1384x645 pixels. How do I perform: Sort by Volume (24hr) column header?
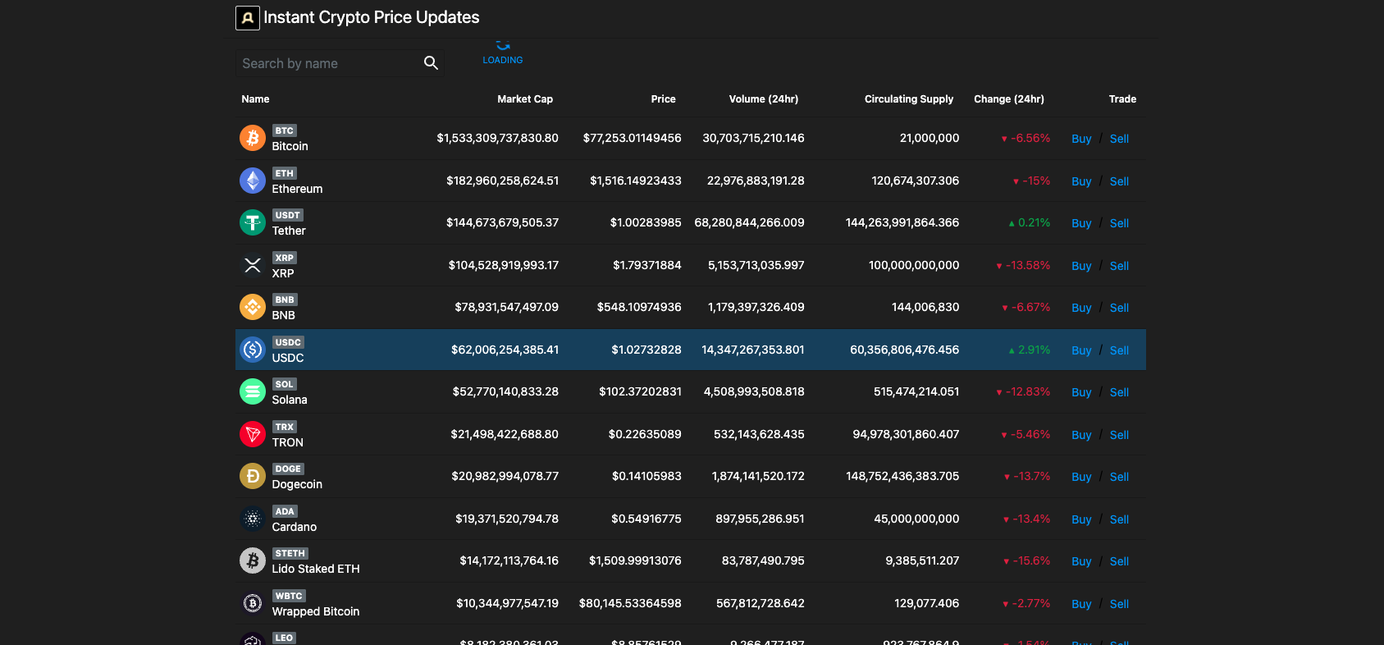764,99
